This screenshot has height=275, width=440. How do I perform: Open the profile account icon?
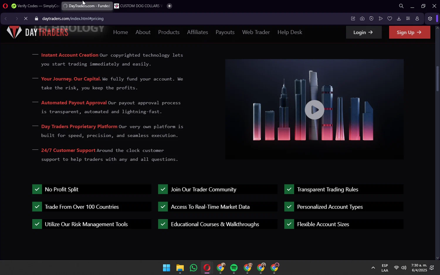(417, 18)
